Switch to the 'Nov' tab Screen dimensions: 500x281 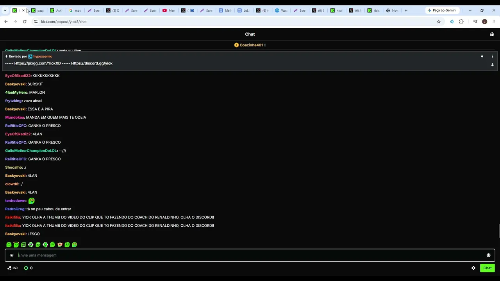pyautogui.click(x=393, y=11)
